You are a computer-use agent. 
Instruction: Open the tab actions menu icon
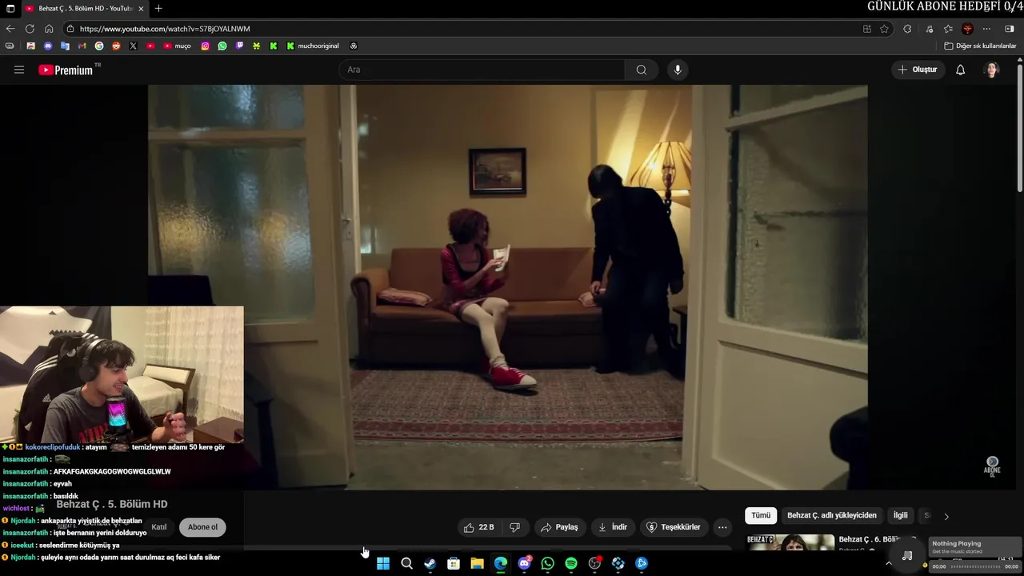10,9
